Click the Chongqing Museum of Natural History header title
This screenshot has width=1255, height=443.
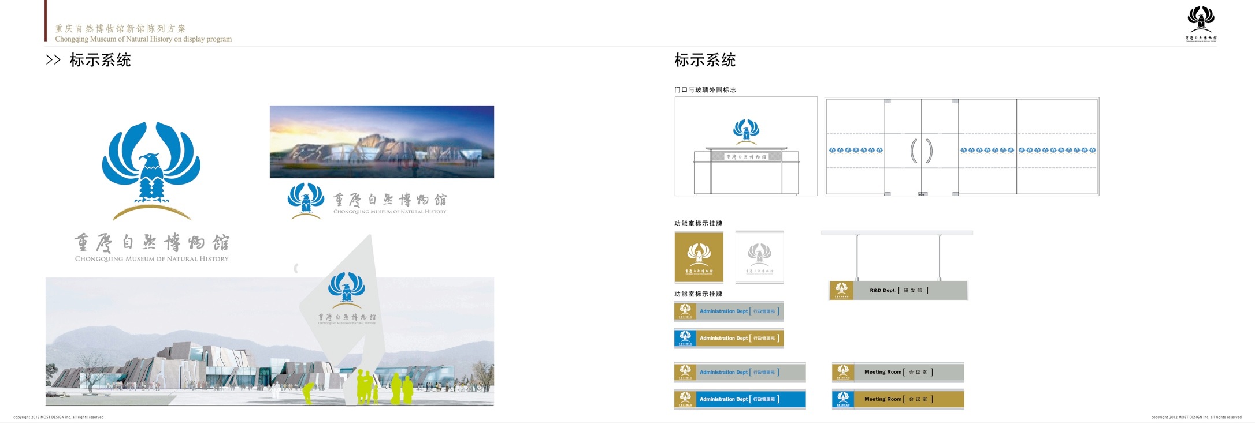143,39
